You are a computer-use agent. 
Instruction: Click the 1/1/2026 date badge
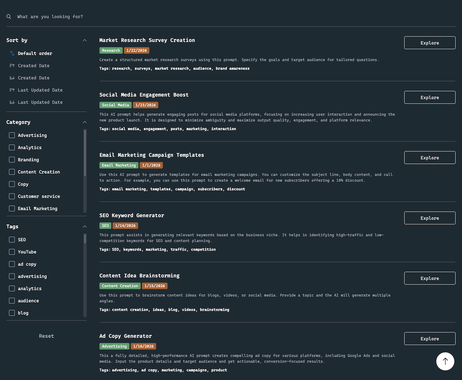coord(151,165)
